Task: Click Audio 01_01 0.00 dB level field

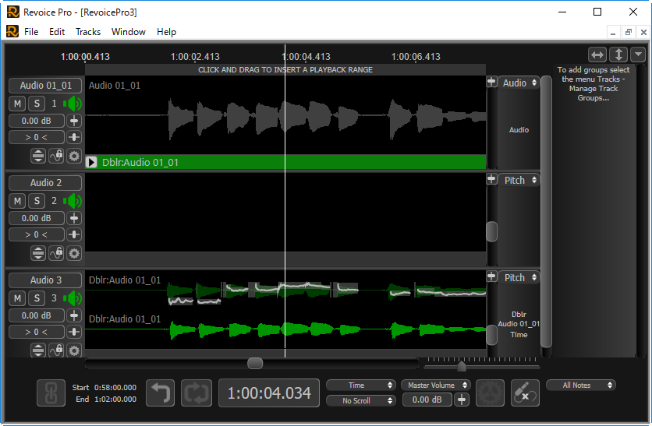Action: [37, 121]
